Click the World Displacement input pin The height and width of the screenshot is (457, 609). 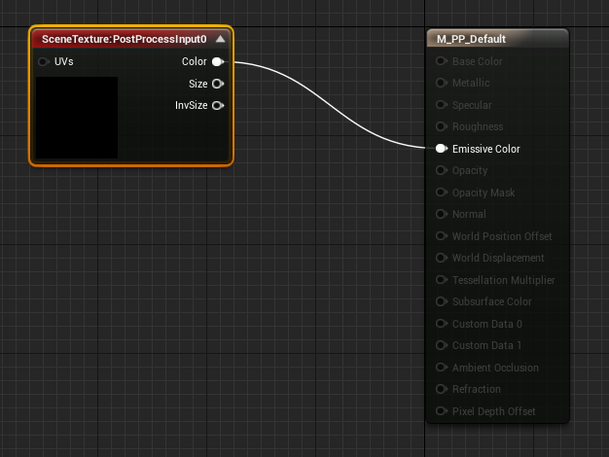(442, 258)
